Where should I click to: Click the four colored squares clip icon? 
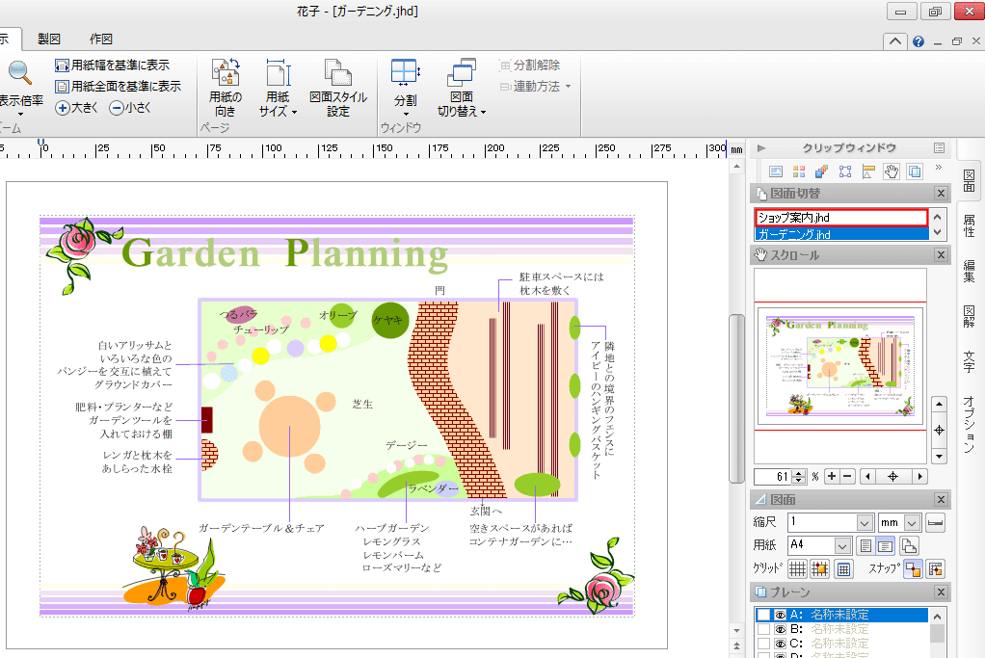coord(799,171)
